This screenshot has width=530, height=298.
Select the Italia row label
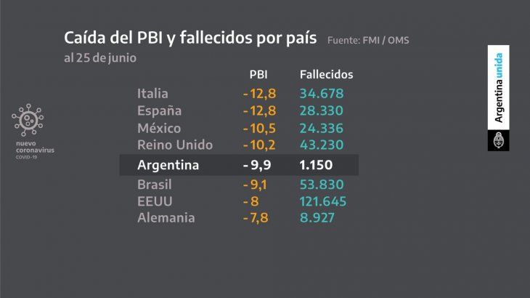[152, 93]
